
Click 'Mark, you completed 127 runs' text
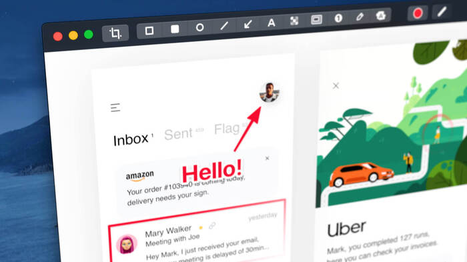coord(378,243)
